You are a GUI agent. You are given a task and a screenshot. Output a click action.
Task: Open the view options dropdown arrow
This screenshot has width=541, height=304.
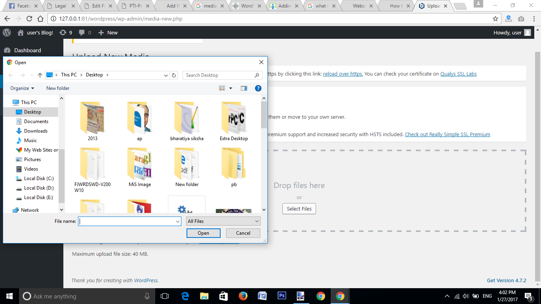pyautogui.click(x=230, y=88)
